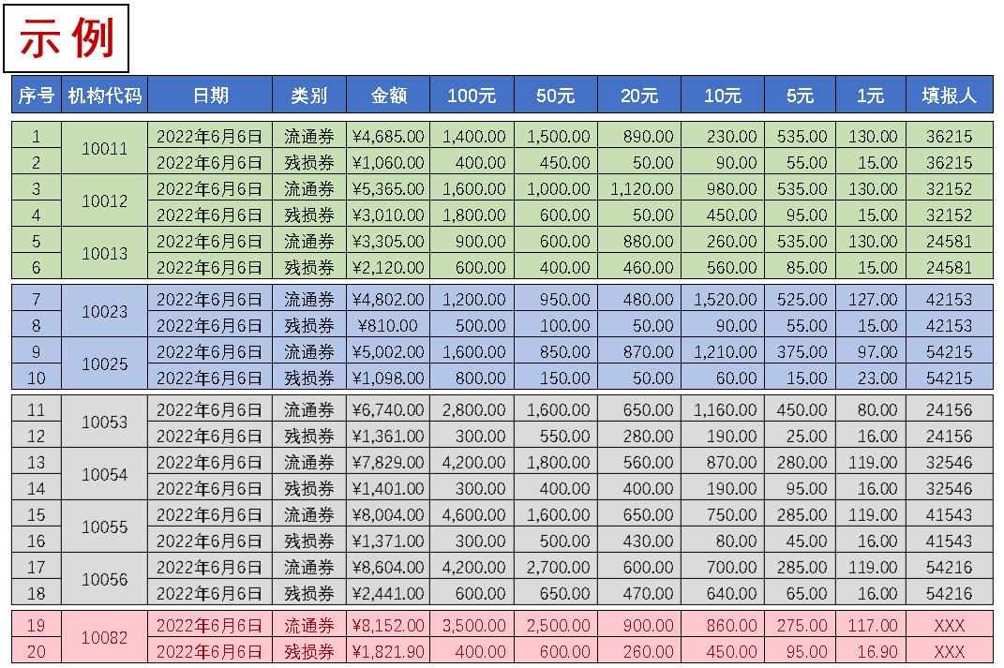Select the 1,120.00 cell in row 3

[639, 188]
